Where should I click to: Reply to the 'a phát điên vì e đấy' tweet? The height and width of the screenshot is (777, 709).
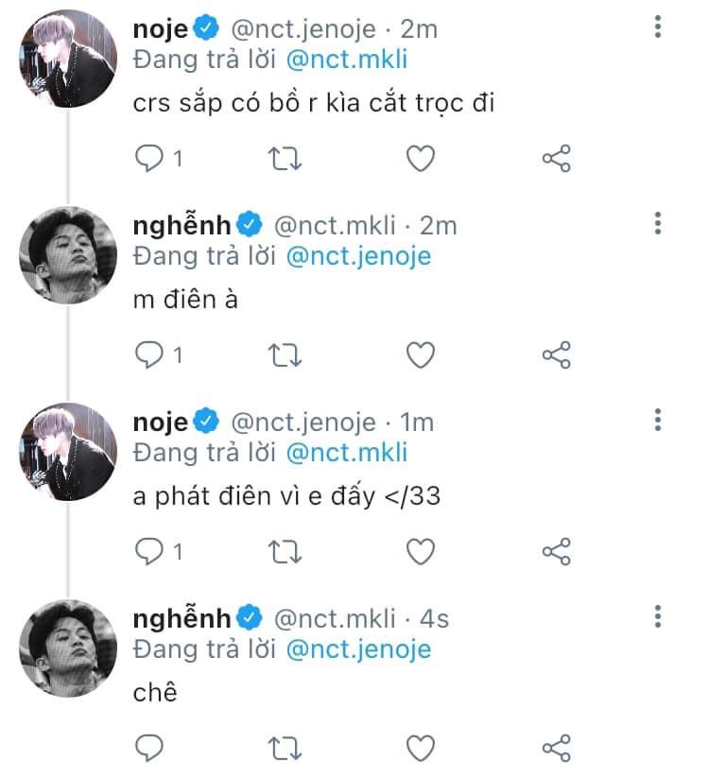[x=148, y=551]
